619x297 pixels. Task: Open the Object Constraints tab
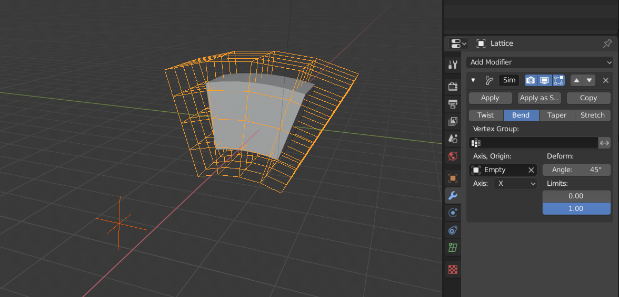[453, 230]
